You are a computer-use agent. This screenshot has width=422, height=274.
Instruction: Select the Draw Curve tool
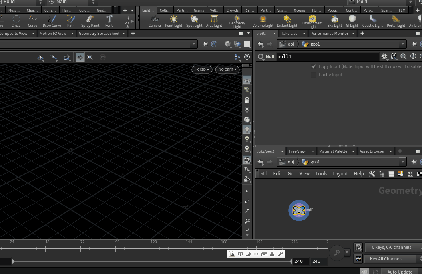tap(52, 21)
